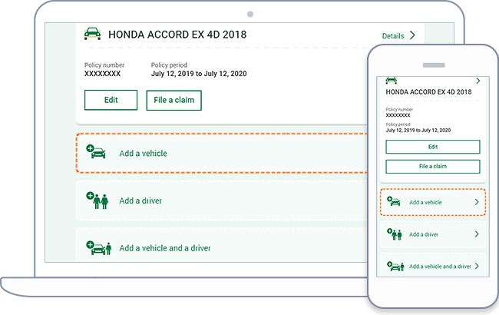Screen dimensions: 499x315
Task: Click File a claim on laptop screen
Action: (x=173, y=101)
